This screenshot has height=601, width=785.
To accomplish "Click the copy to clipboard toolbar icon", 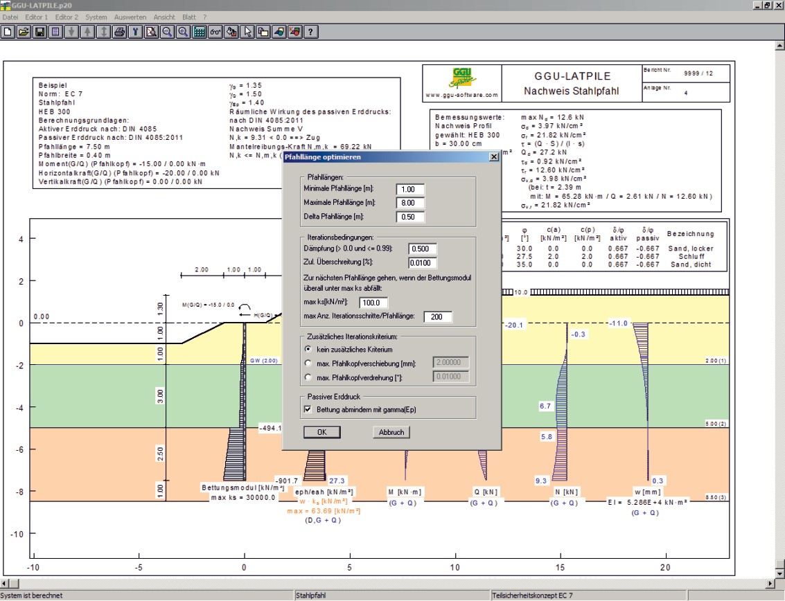I will pyautogui.click(x=263, y=32).
